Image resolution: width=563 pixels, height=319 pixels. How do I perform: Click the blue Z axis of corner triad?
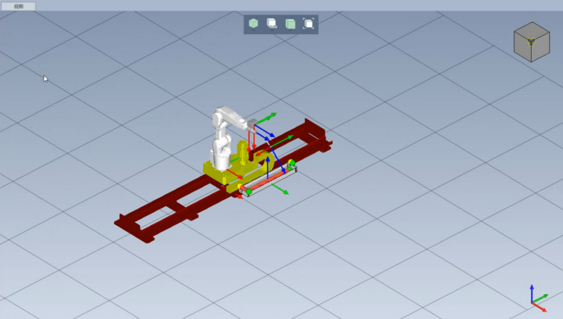click(x=532, y=291)
